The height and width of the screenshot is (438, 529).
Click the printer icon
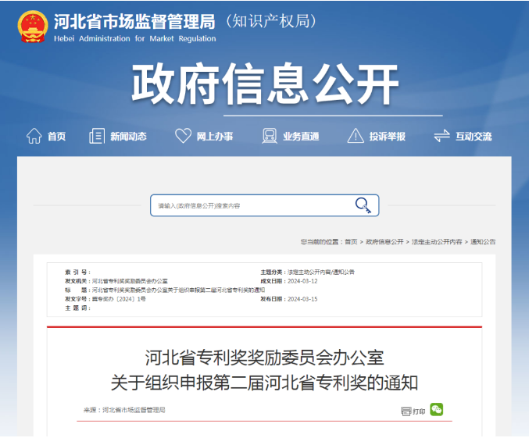pos(406,411)
